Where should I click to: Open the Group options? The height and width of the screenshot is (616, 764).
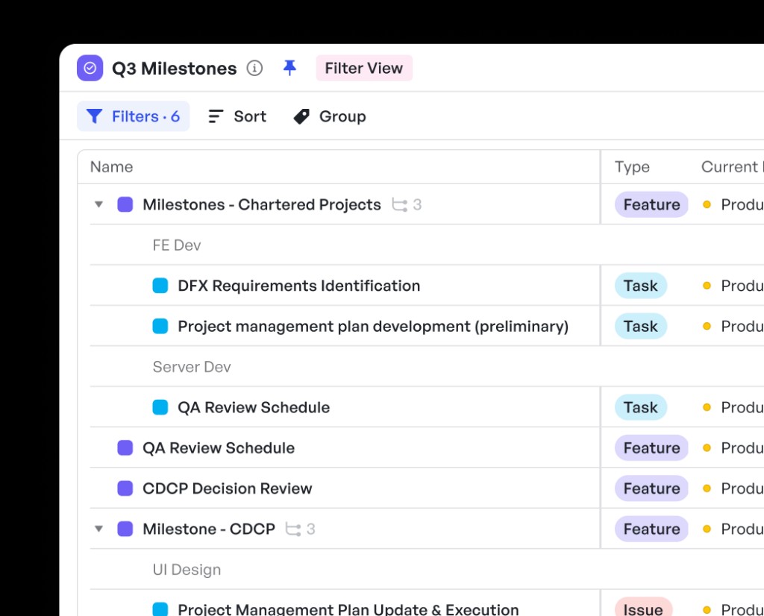point(330,116)
